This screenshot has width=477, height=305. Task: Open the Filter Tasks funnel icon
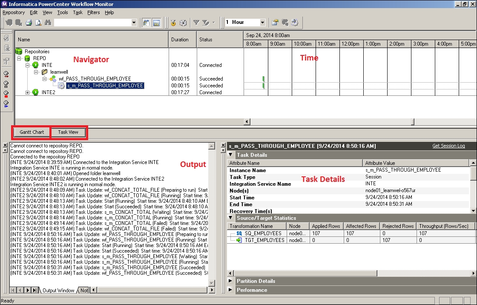point(196,22)
